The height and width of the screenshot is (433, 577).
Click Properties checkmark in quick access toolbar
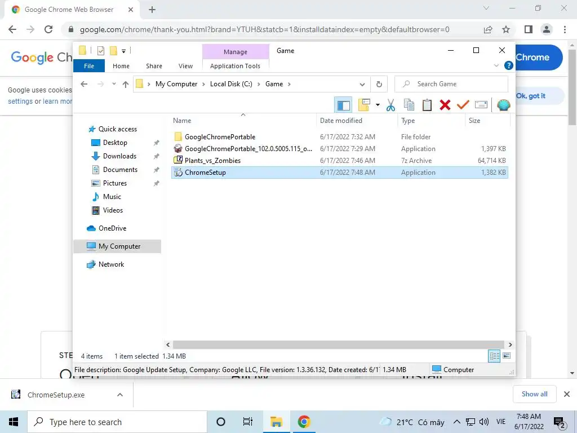[x=100, y=51]
